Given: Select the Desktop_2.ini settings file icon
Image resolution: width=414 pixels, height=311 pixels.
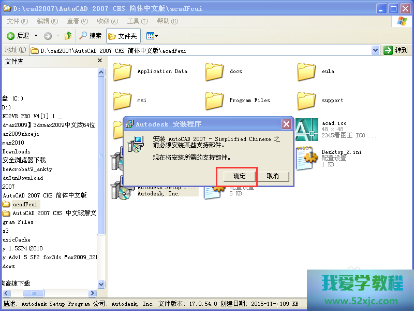Looking at the screenshot, I should 307,158.
